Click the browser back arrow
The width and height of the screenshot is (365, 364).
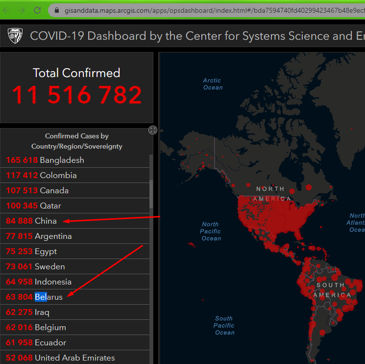tap(7, 10)
